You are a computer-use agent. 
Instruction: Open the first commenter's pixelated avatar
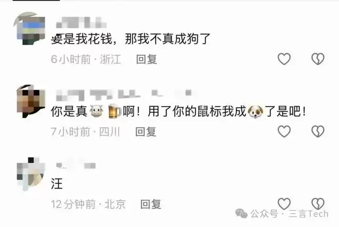pos(30,28)
